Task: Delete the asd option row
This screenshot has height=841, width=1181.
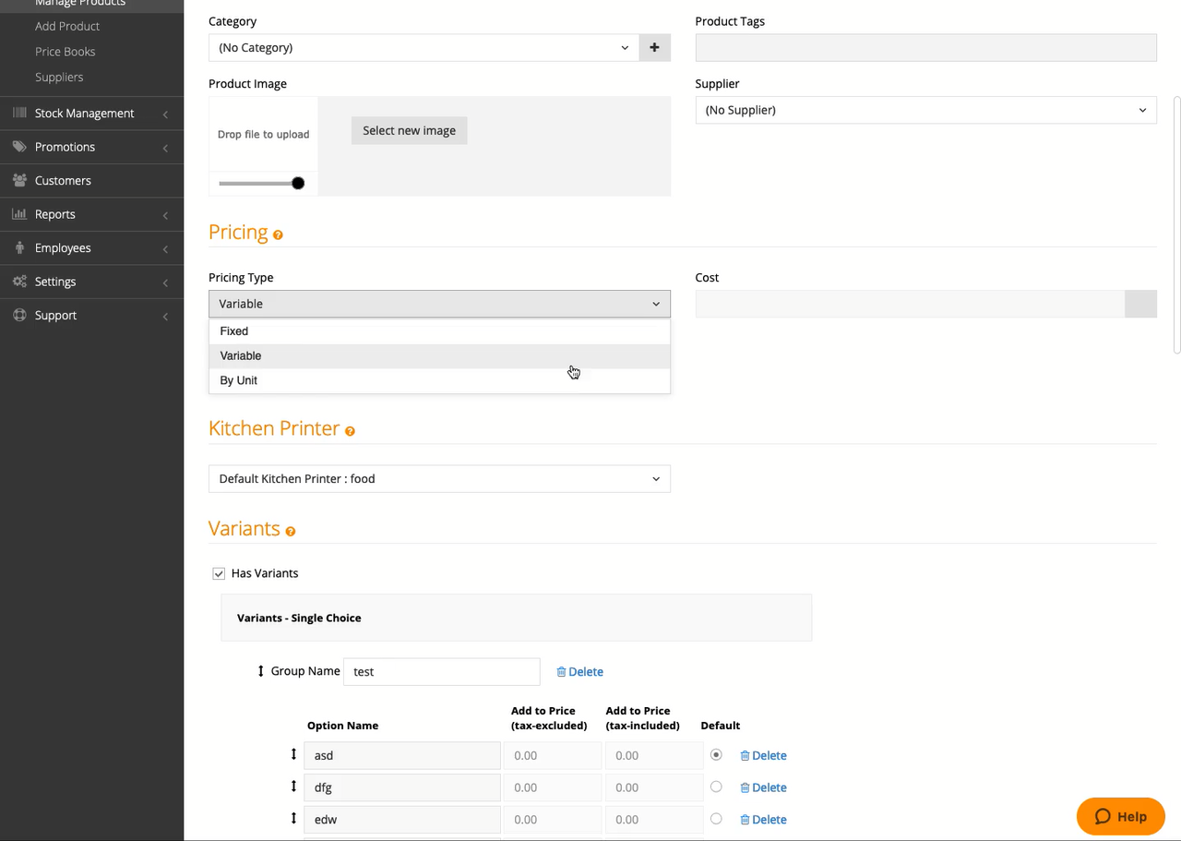Action: pyautogui.click(x=763, y=755)
